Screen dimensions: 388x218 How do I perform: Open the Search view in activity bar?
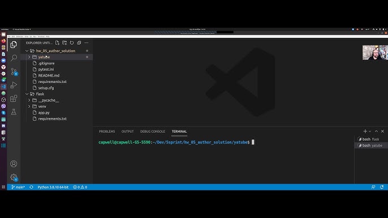(x=14, y=58)
